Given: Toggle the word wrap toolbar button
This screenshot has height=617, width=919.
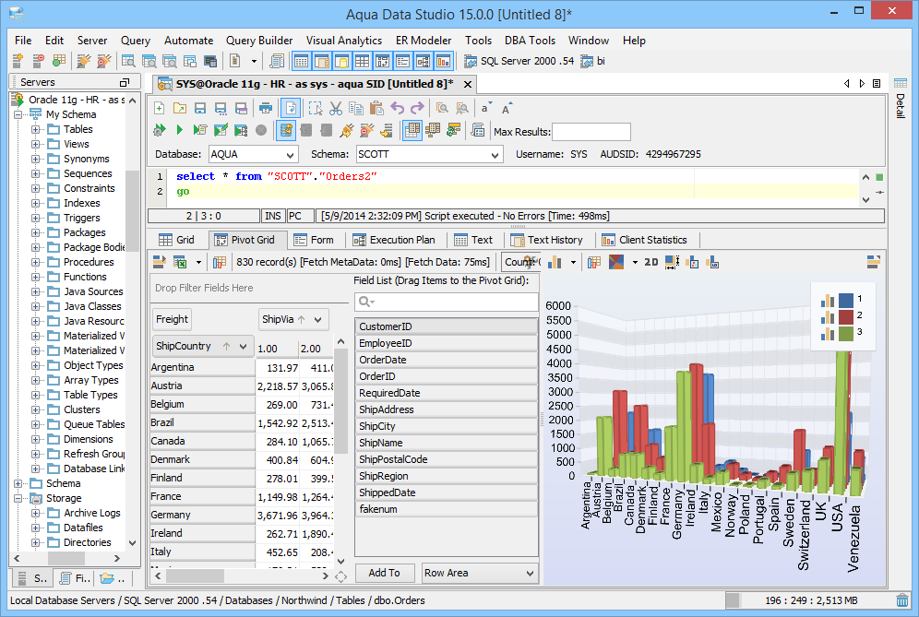Looking at the screenshot, I should tap(291, 108).
